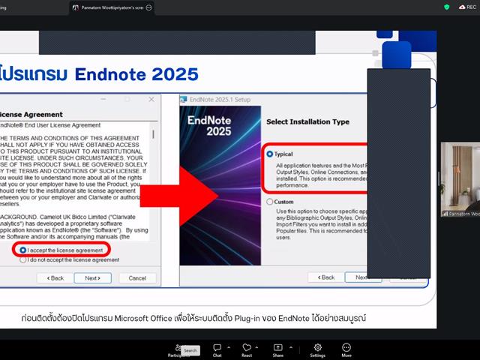
Task: Click the 'Endnote 2025' slide title
Action: (136, 74)
